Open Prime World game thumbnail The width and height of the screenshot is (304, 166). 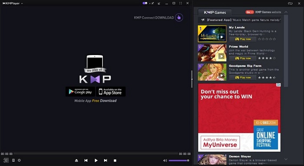(212, 53)
